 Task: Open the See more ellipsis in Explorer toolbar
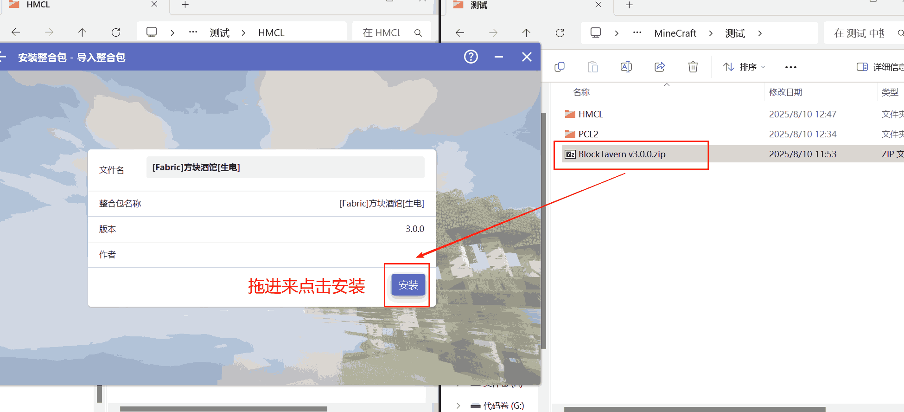(791, 67)
